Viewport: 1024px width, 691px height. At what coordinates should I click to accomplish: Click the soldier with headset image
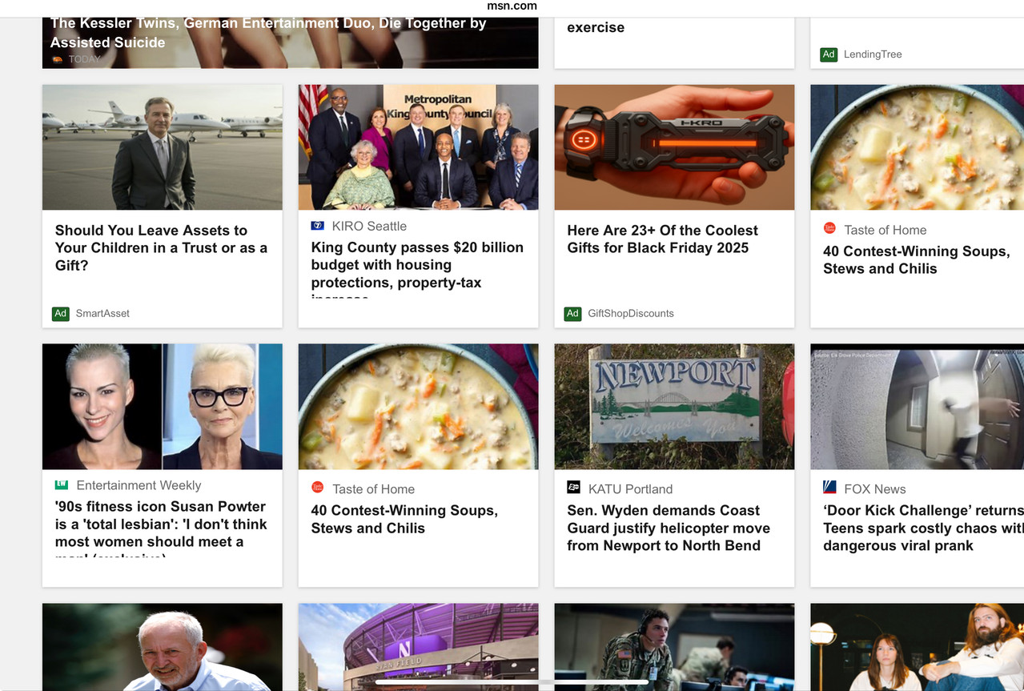[x=675, y=647]
